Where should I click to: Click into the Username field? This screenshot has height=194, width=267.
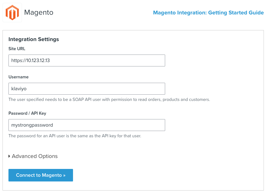point(87,89)
